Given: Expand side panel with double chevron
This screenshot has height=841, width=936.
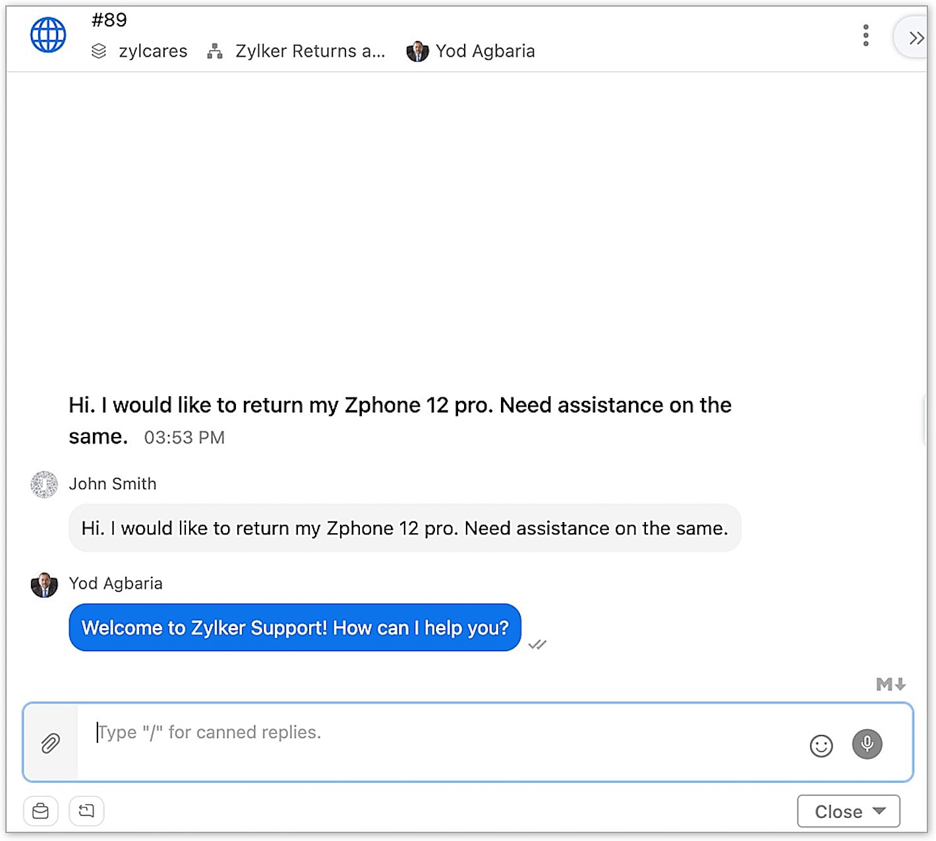Looking at the screenshot, I should click(x=916, y=38).
